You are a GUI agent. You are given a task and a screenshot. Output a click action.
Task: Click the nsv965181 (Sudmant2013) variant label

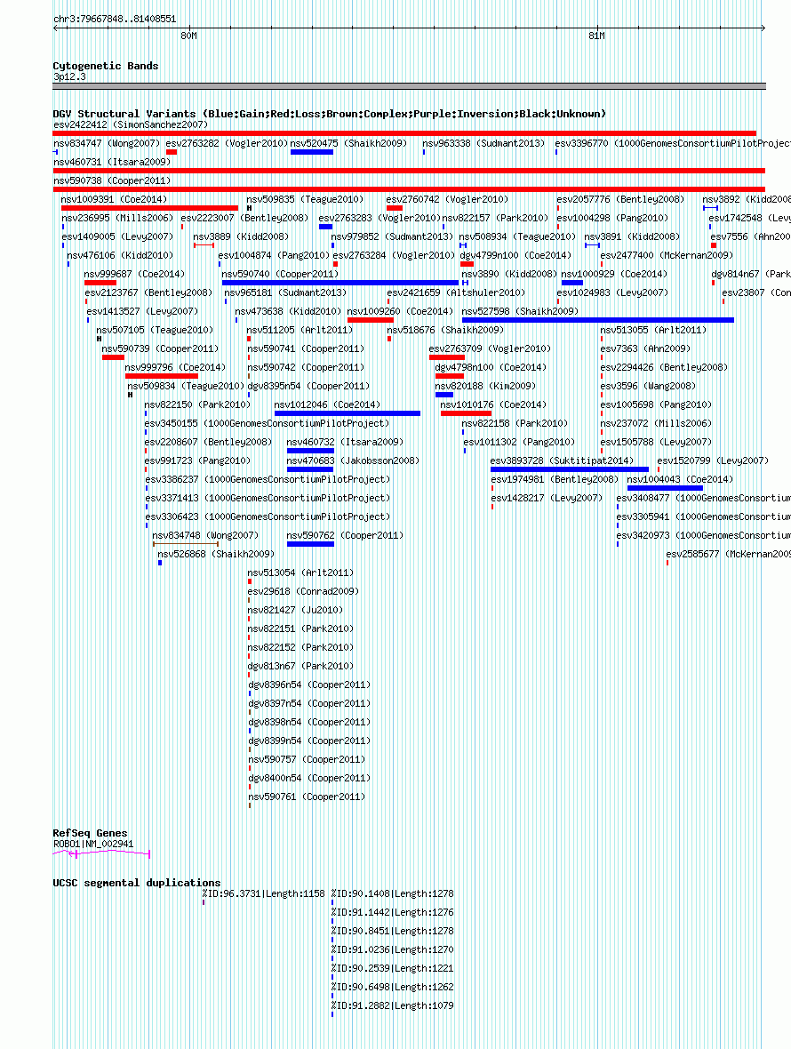coord(285,292)
